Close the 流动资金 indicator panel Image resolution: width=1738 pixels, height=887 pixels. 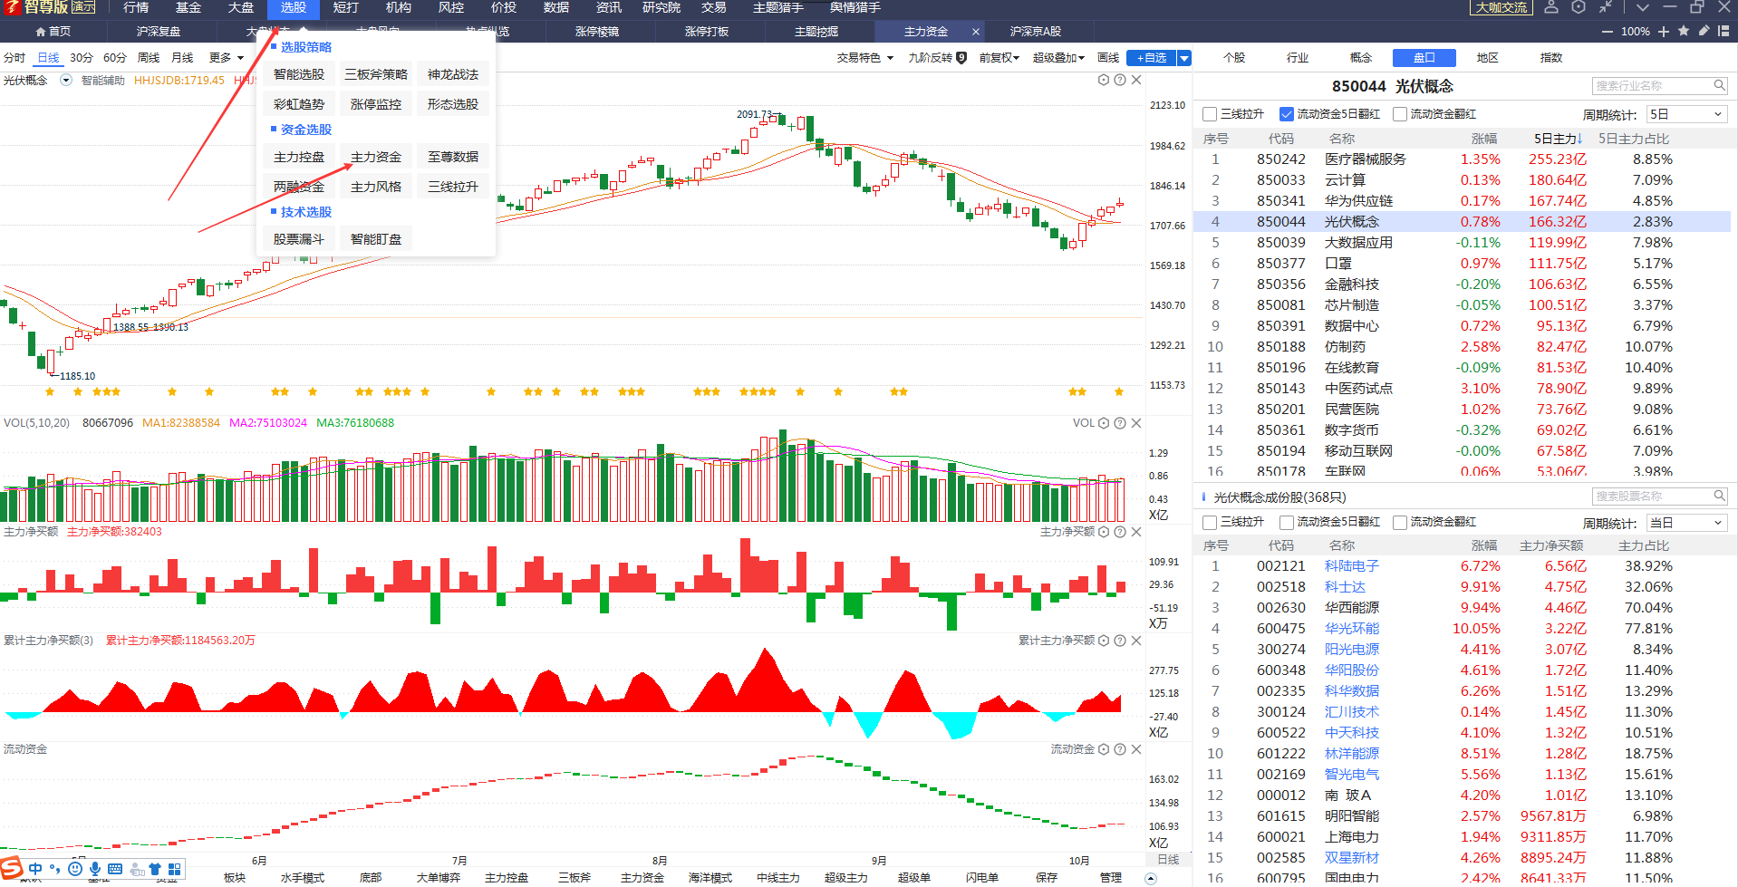point(1136,749)
